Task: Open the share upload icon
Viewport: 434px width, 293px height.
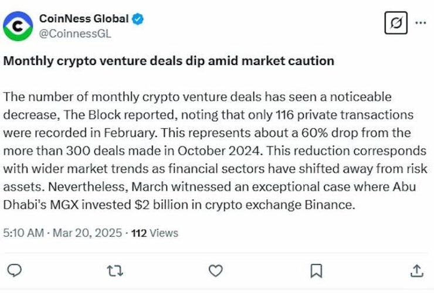Action: point(417,271)
